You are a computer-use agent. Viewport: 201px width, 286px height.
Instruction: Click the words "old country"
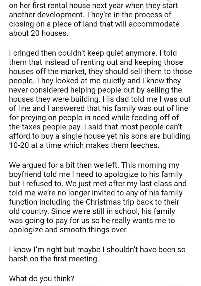click(x=27, y=211)
